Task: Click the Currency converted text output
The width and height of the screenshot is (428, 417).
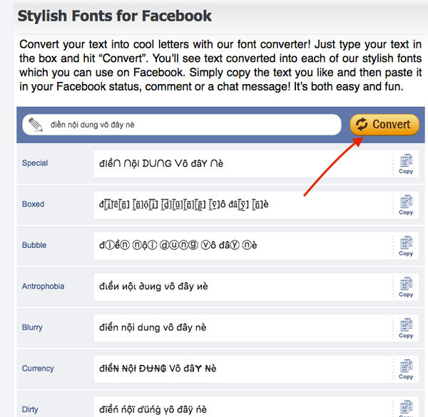Action: coord(158,369)
